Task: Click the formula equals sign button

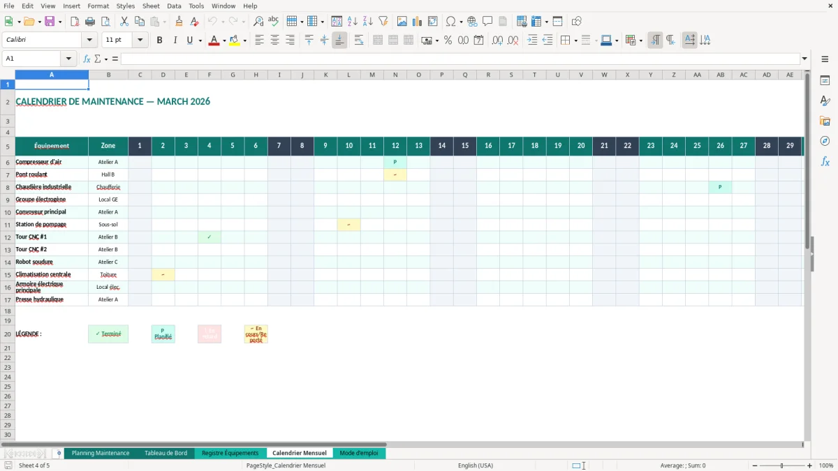Action: (x=115, y=59)
